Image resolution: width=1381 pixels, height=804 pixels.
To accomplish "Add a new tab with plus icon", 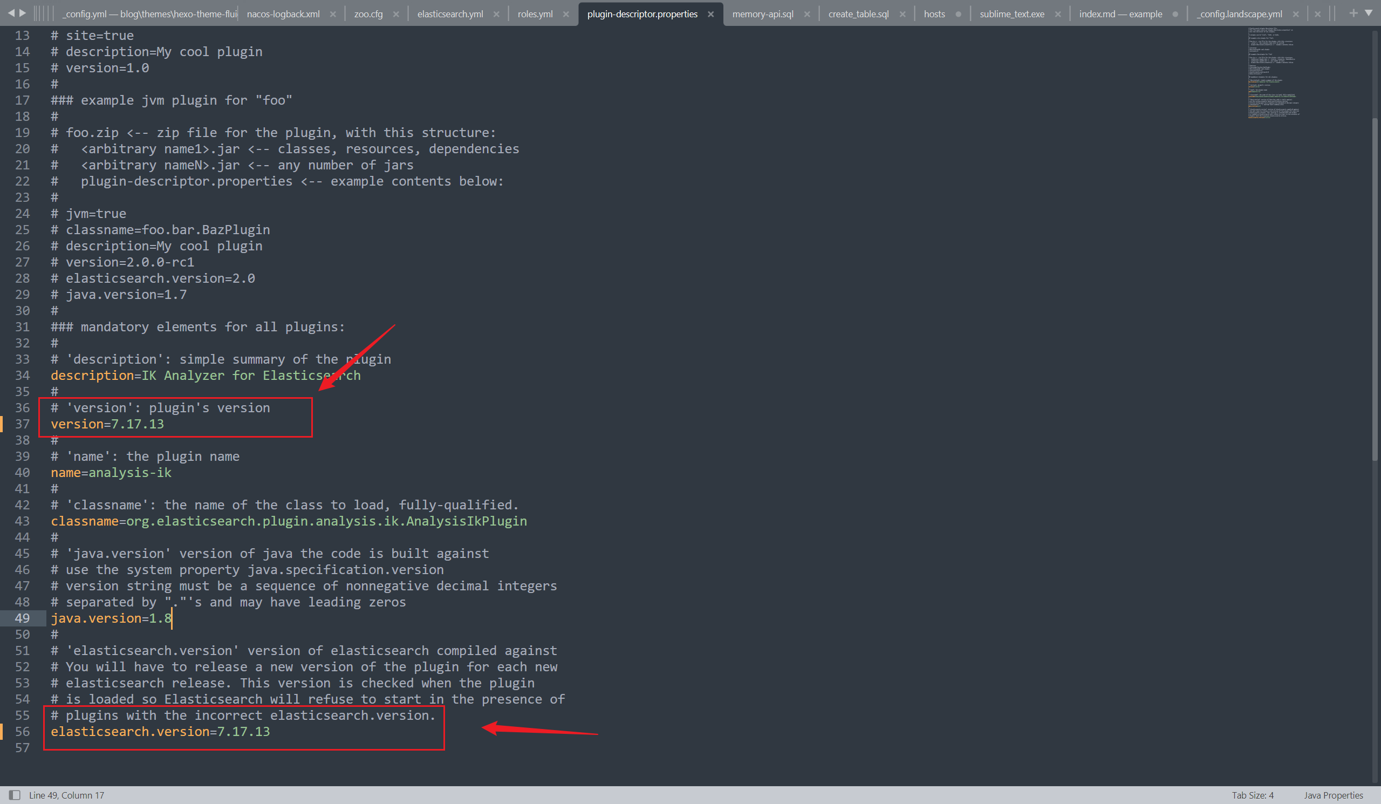I will coord(1353,13).
